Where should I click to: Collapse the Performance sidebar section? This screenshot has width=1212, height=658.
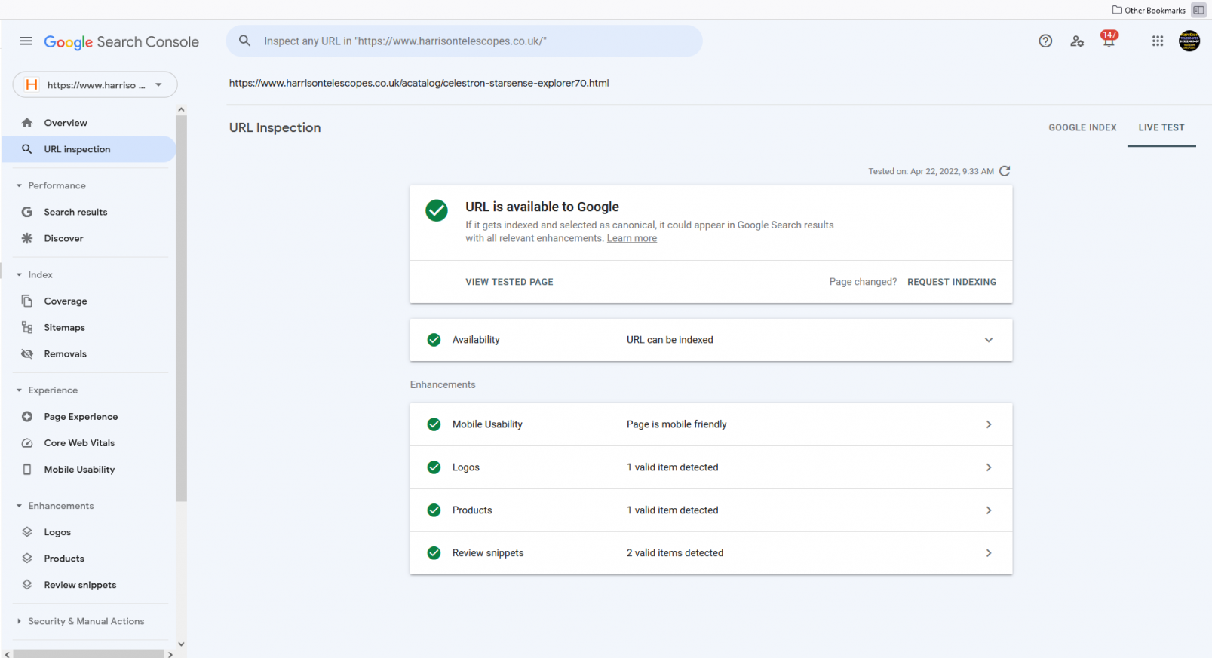[x=20, y=185]
